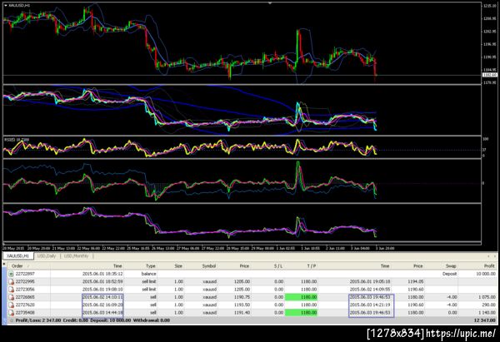
Task: Click the RSI indicator label in subwindow
Action: pyautogui.click(x=17, y=140)
